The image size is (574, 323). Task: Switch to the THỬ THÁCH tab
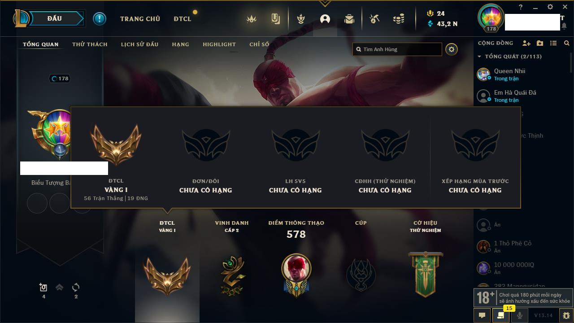tap(90, 44)
